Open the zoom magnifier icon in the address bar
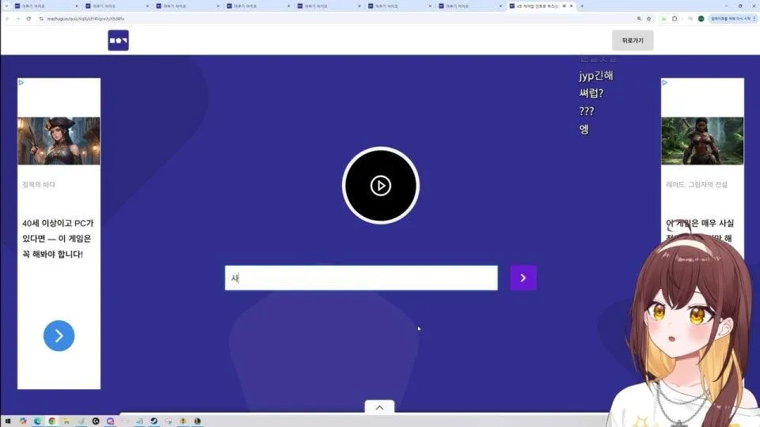 pyautogui.click(x=639, y=18)
